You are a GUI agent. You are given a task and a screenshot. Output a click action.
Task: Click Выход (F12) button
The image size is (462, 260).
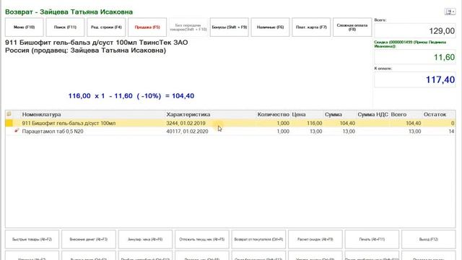(428, 239)
